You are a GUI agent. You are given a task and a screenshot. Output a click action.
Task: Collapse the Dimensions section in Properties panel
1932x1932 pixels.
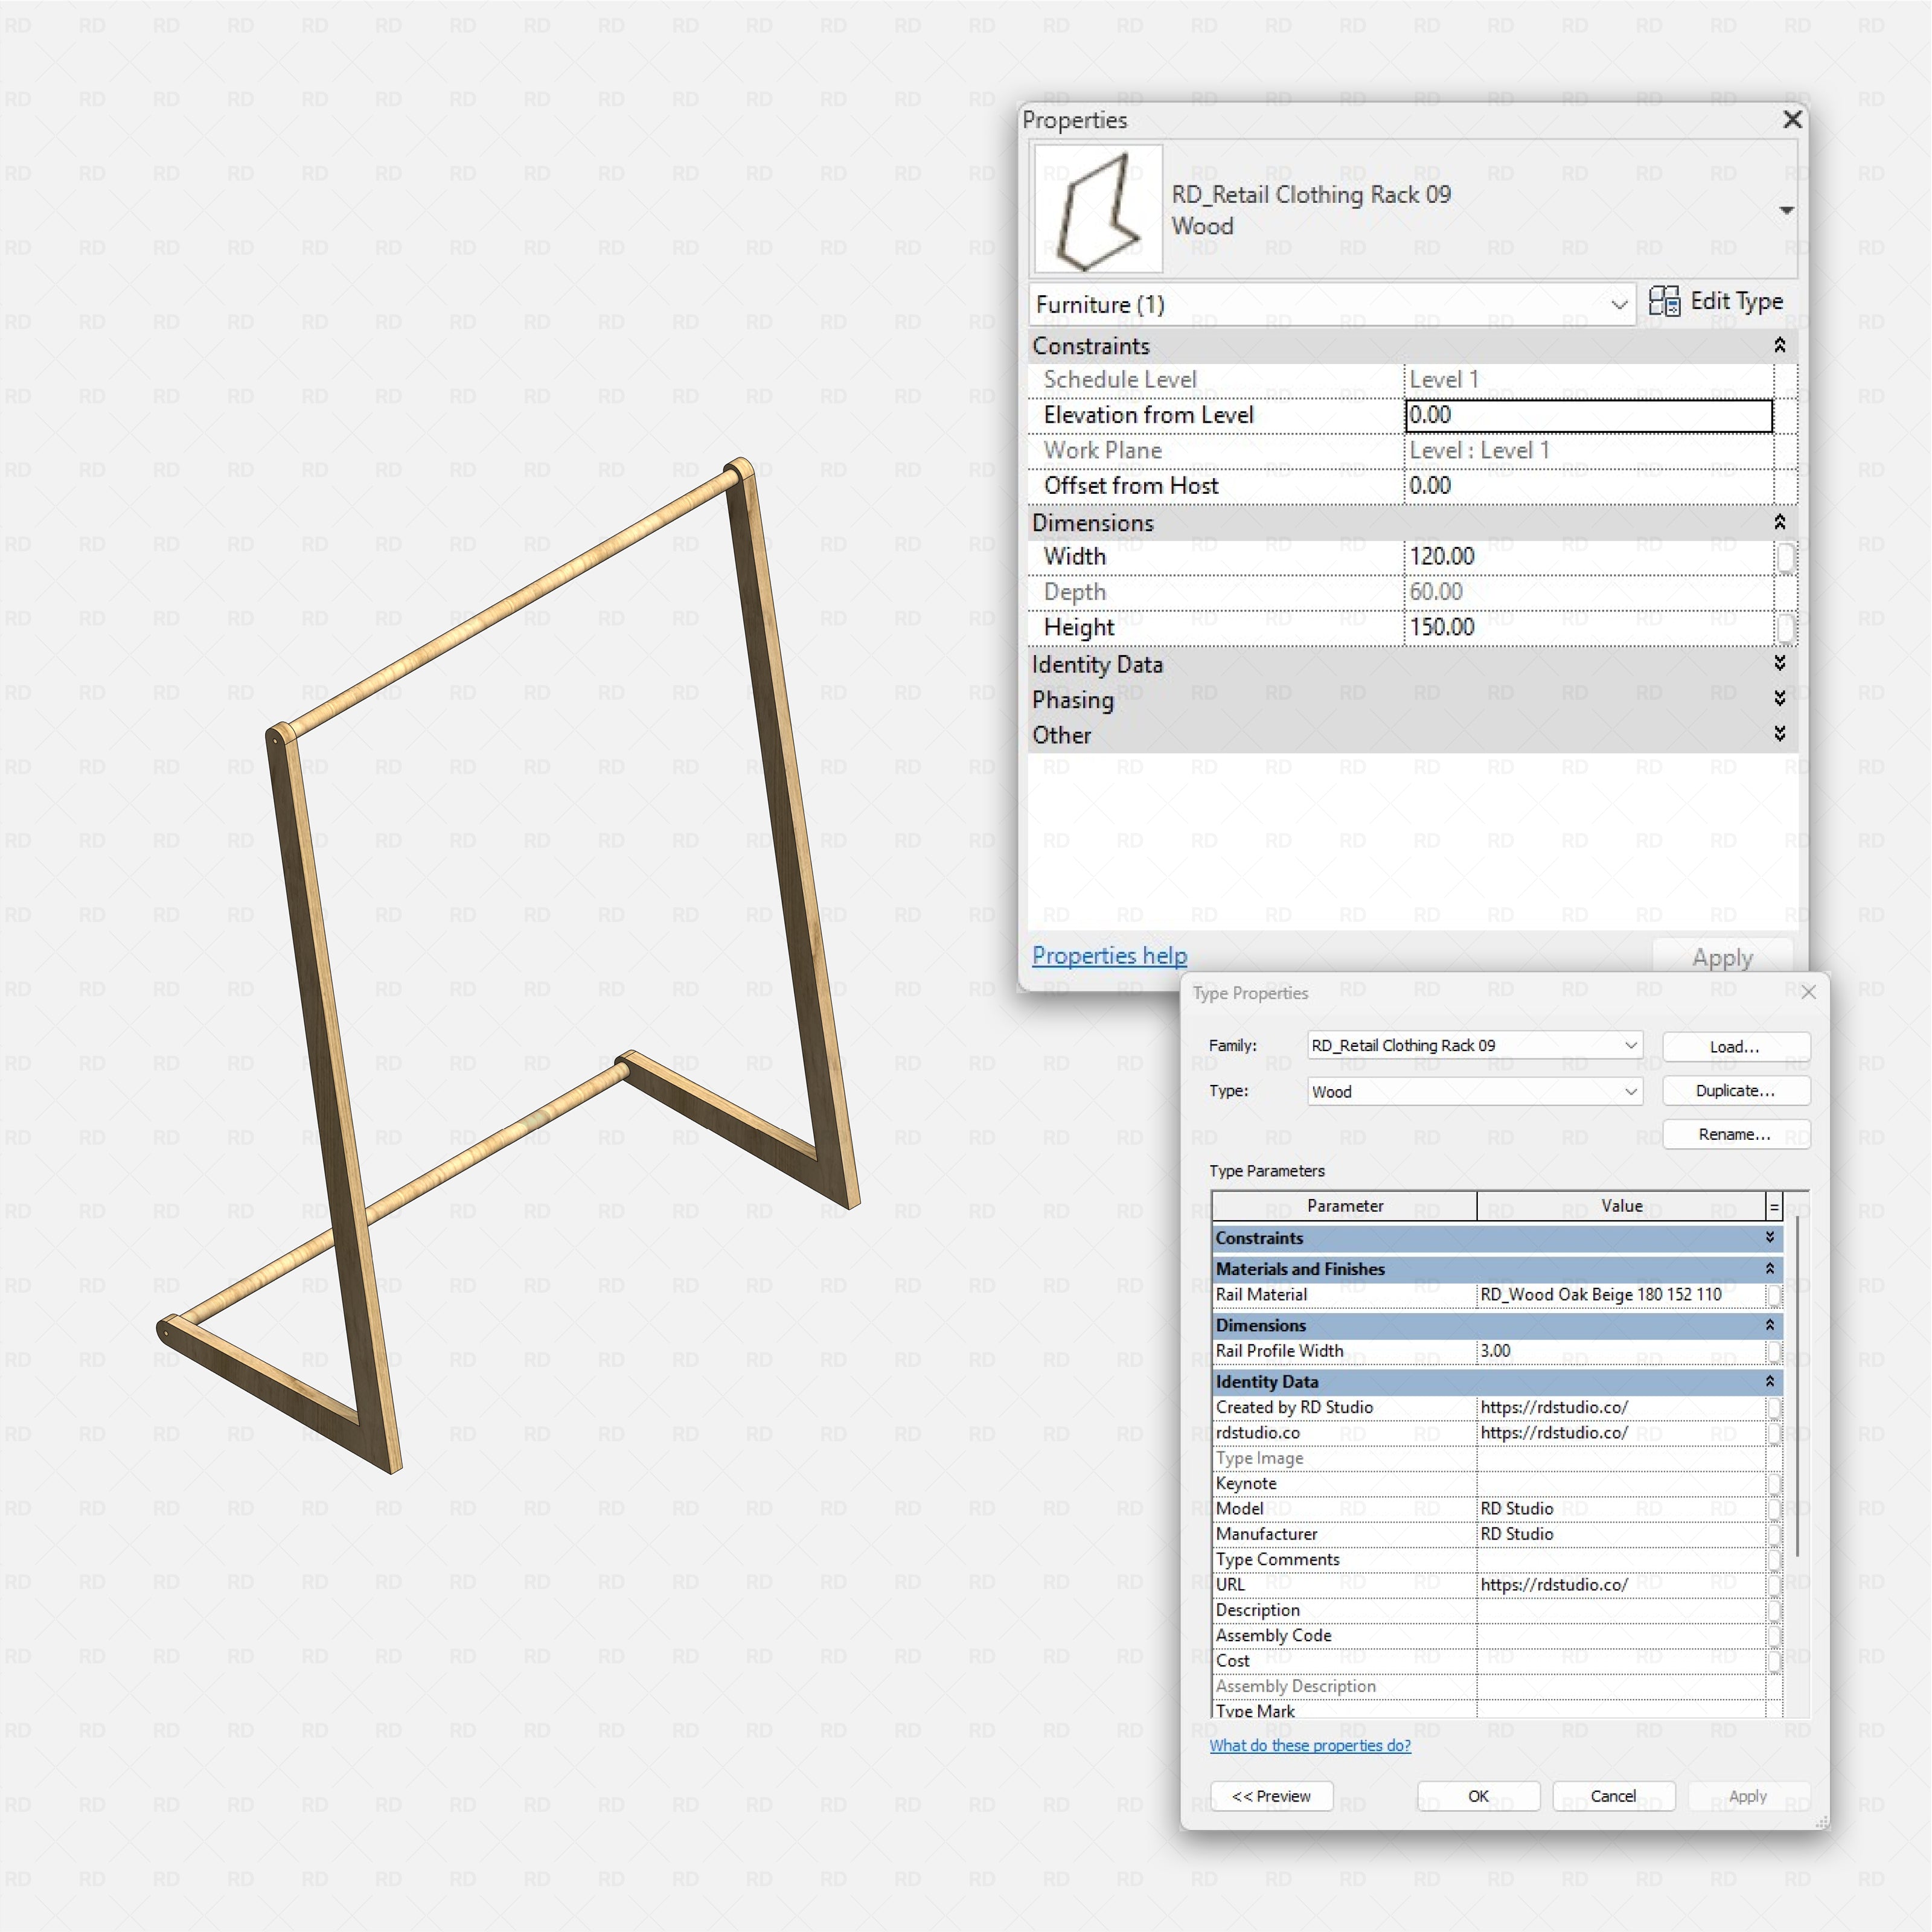1779,523
